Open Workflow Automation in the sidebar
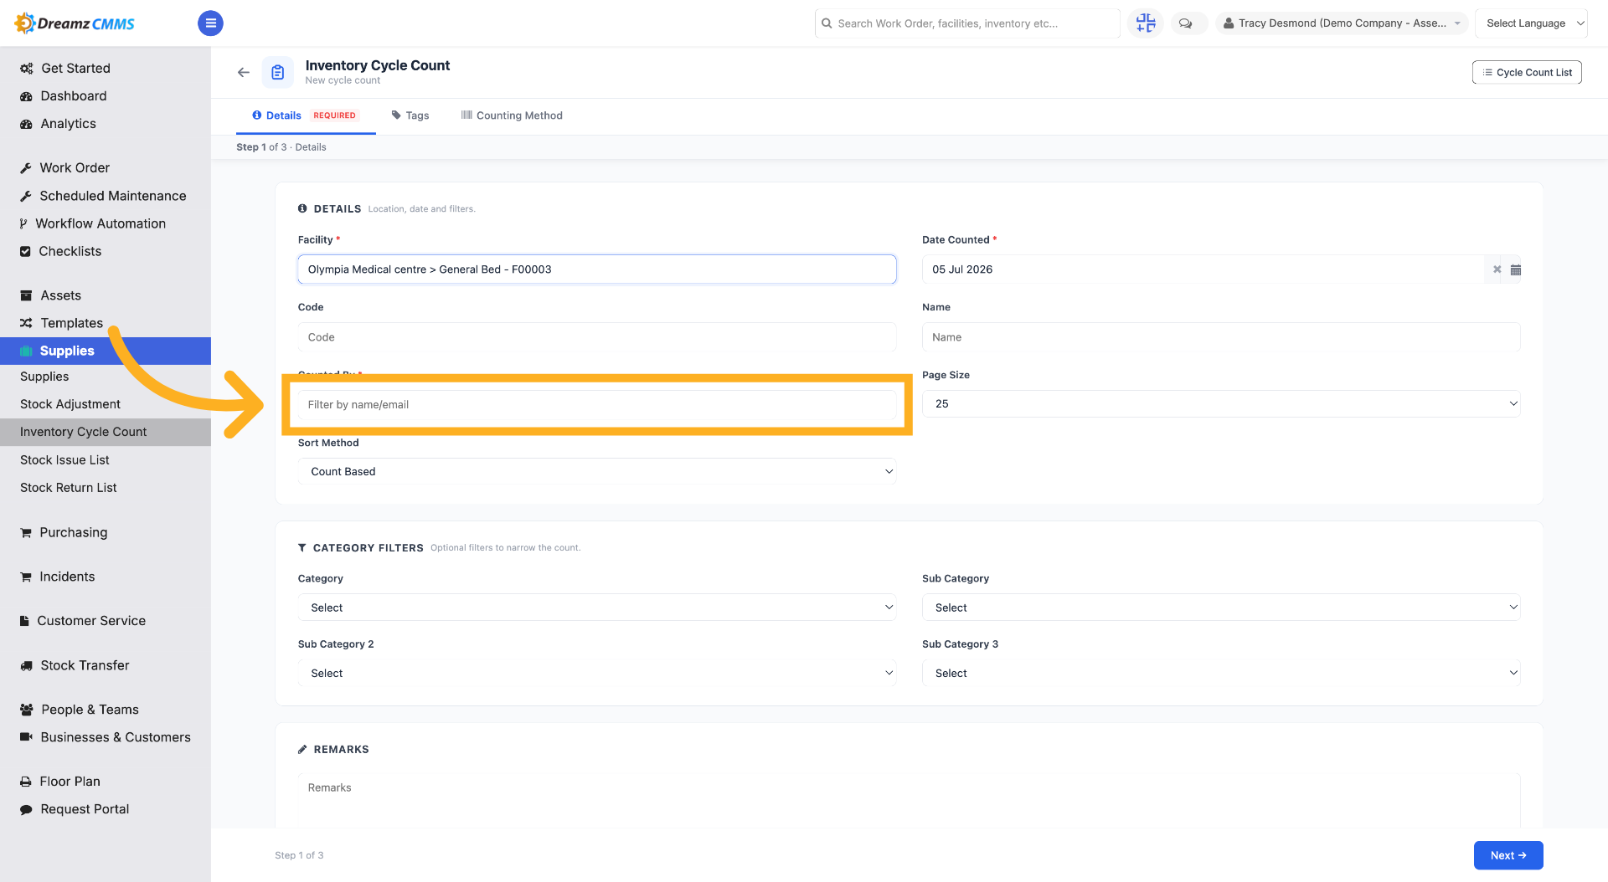Viewport: 1608px width, 882px height. click(x=100, y=223)
